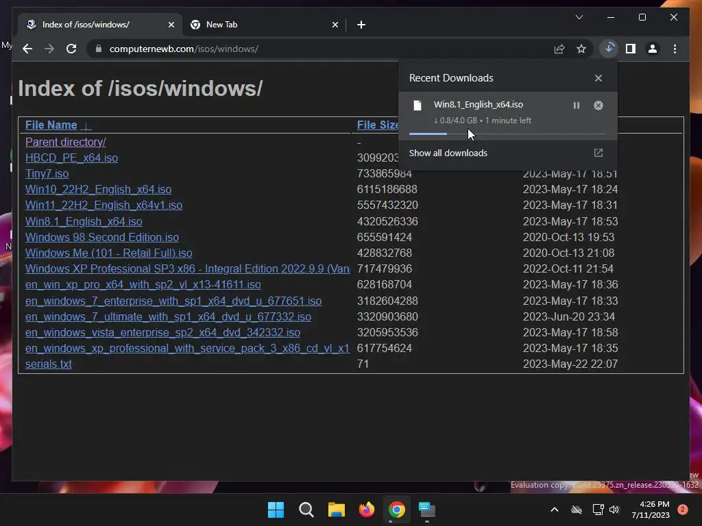Image resolution: width=702 pixels, height=526 pixels.
Task: Open the Chrome side panel
Action: [x=631, y=49]
